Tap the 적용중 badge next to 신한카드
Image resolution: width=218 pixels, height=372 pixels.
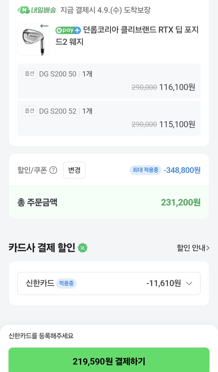click(66, 283)
